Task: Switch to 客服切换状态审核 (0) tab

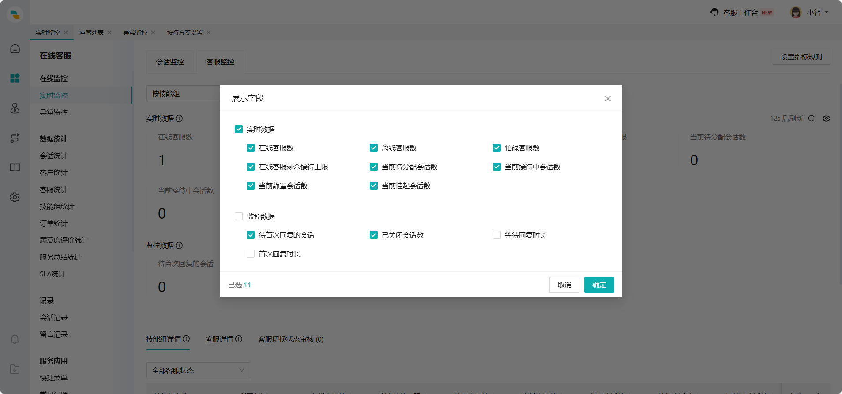Action: coord(291,339)
